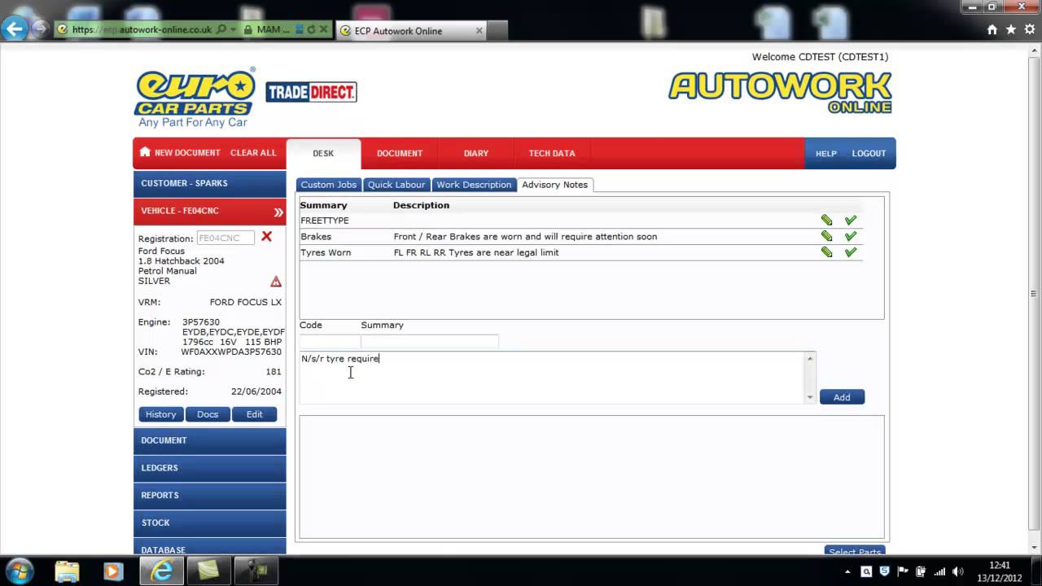Image resolution: width=1042 pixels, height=586 pixels.
Task: Open the Custom Jobs tab
Action: (x=329, y=185)
